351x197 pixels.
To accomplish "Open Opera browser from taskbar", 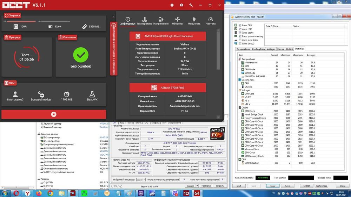I will point(16,193).
